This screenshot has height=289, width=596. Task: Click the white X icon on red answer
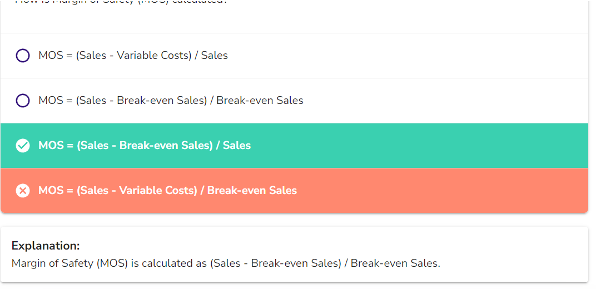pos(23,191)
